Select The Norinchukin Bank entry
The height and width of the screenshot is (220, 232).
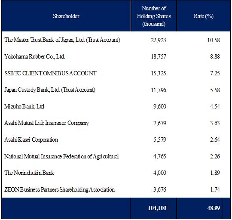29,173
